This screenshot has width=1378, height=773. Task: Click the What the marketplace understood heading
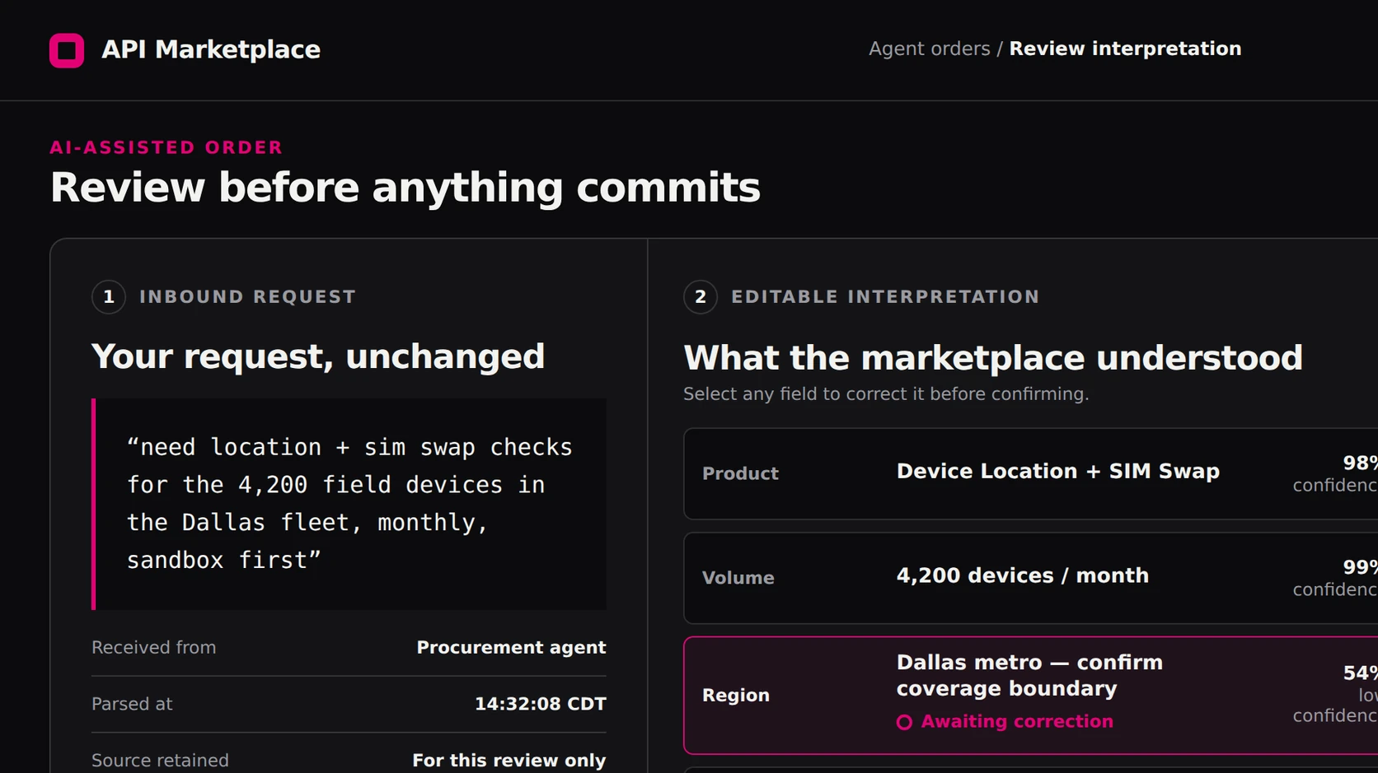click(993, 357)
